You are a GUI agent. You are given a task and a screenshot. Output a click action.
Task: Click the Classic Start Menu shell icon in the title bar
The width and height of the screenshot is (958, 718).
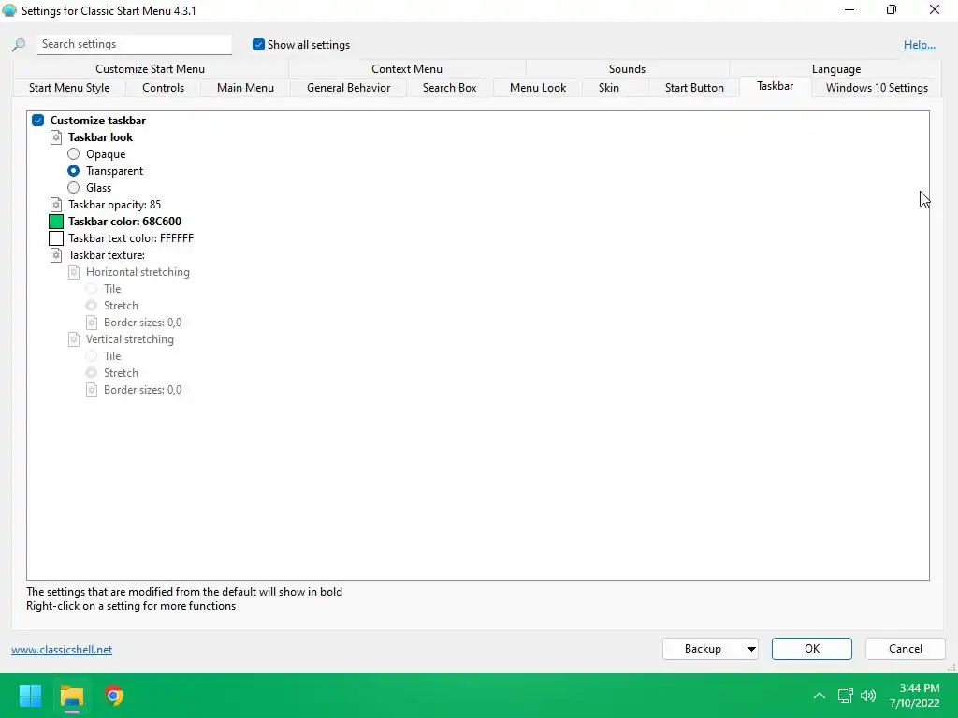click(9, 10)
